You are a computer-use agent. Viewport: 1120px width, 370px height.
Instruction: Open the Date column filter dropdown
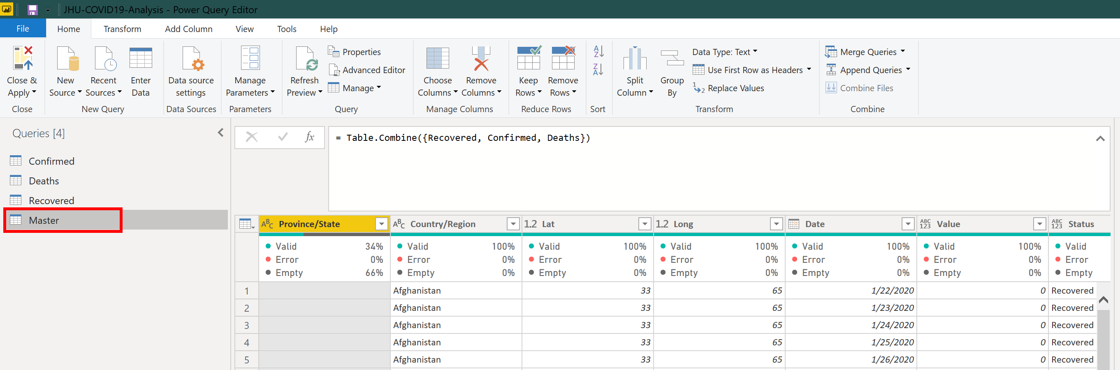point(908,224)
